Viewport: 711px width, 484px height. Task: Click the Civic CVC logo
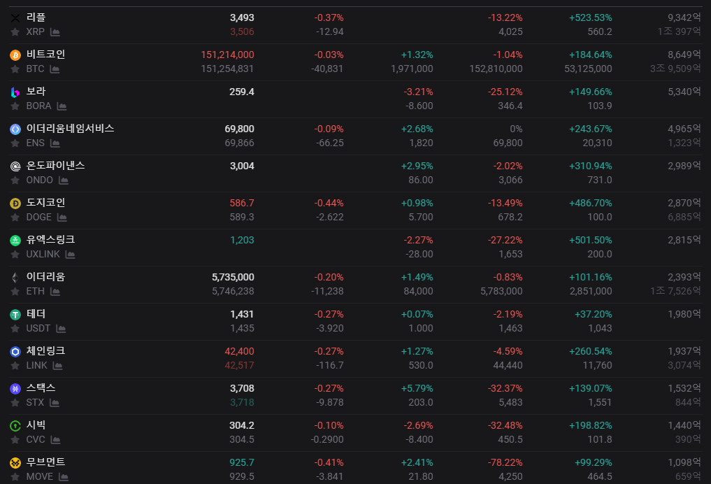point(15,426)
